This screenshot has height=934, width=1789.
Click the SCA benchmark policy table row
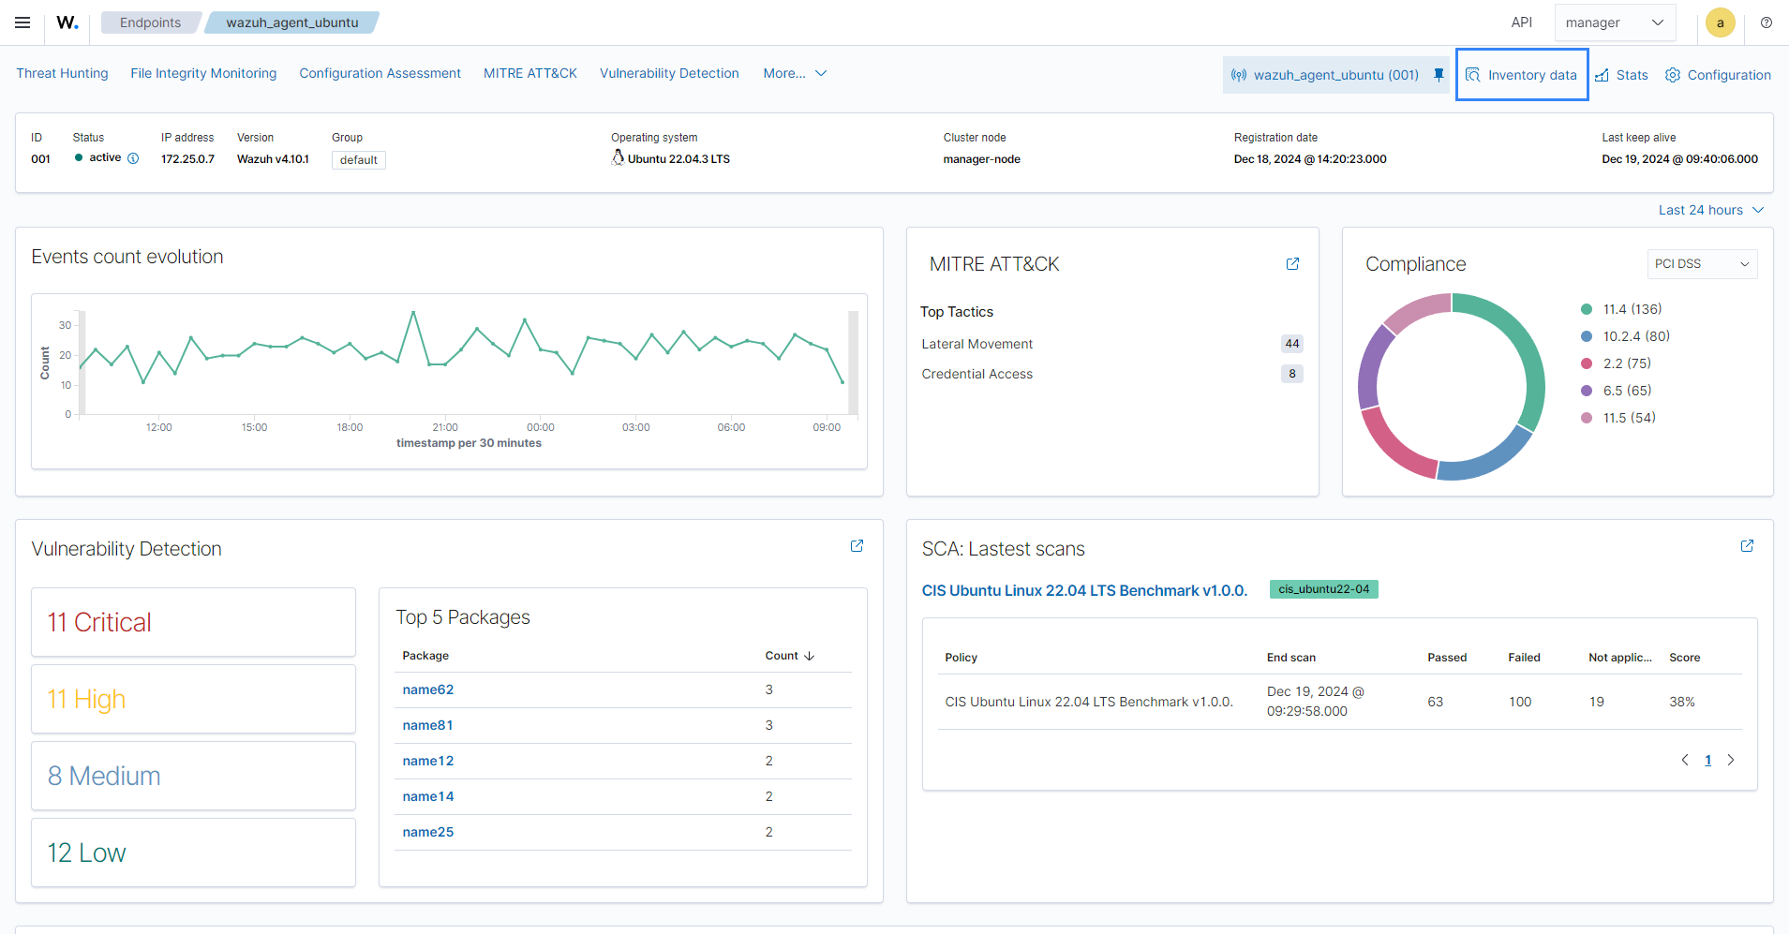[x=1339, y=702]
